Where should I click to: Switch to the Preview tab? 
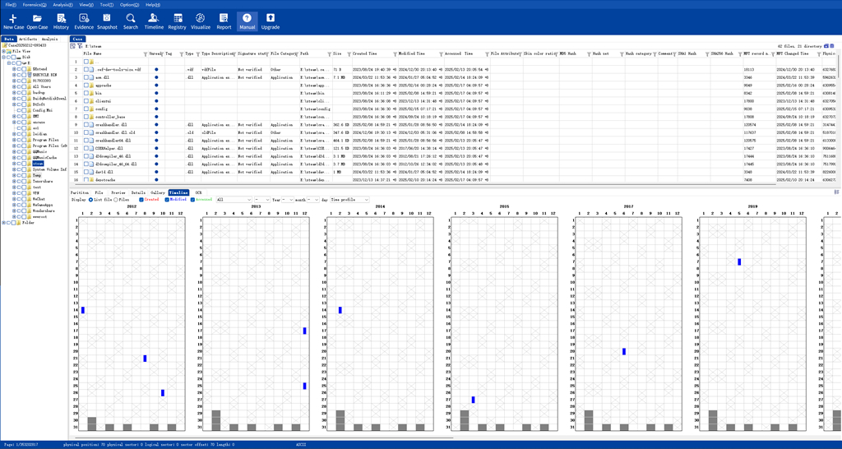[x=118, y=192]
